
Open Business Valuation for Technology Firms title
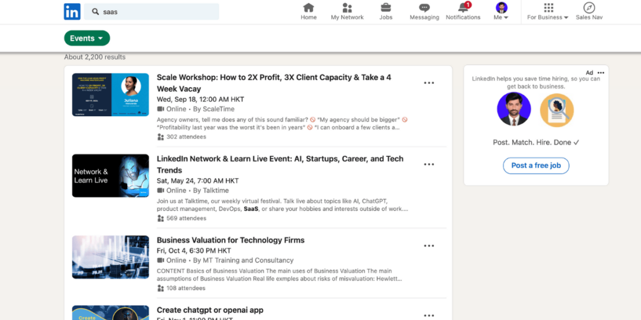[x=230, y=240]
